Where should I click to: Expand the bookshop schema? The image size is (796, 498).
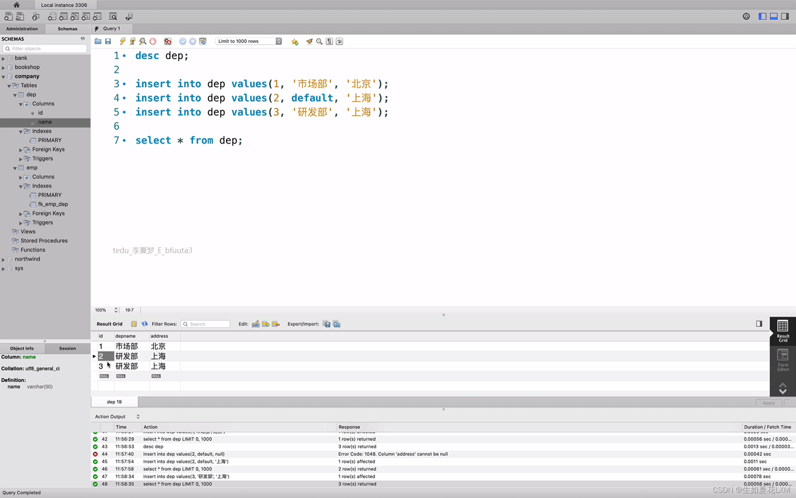coord(4,67)
